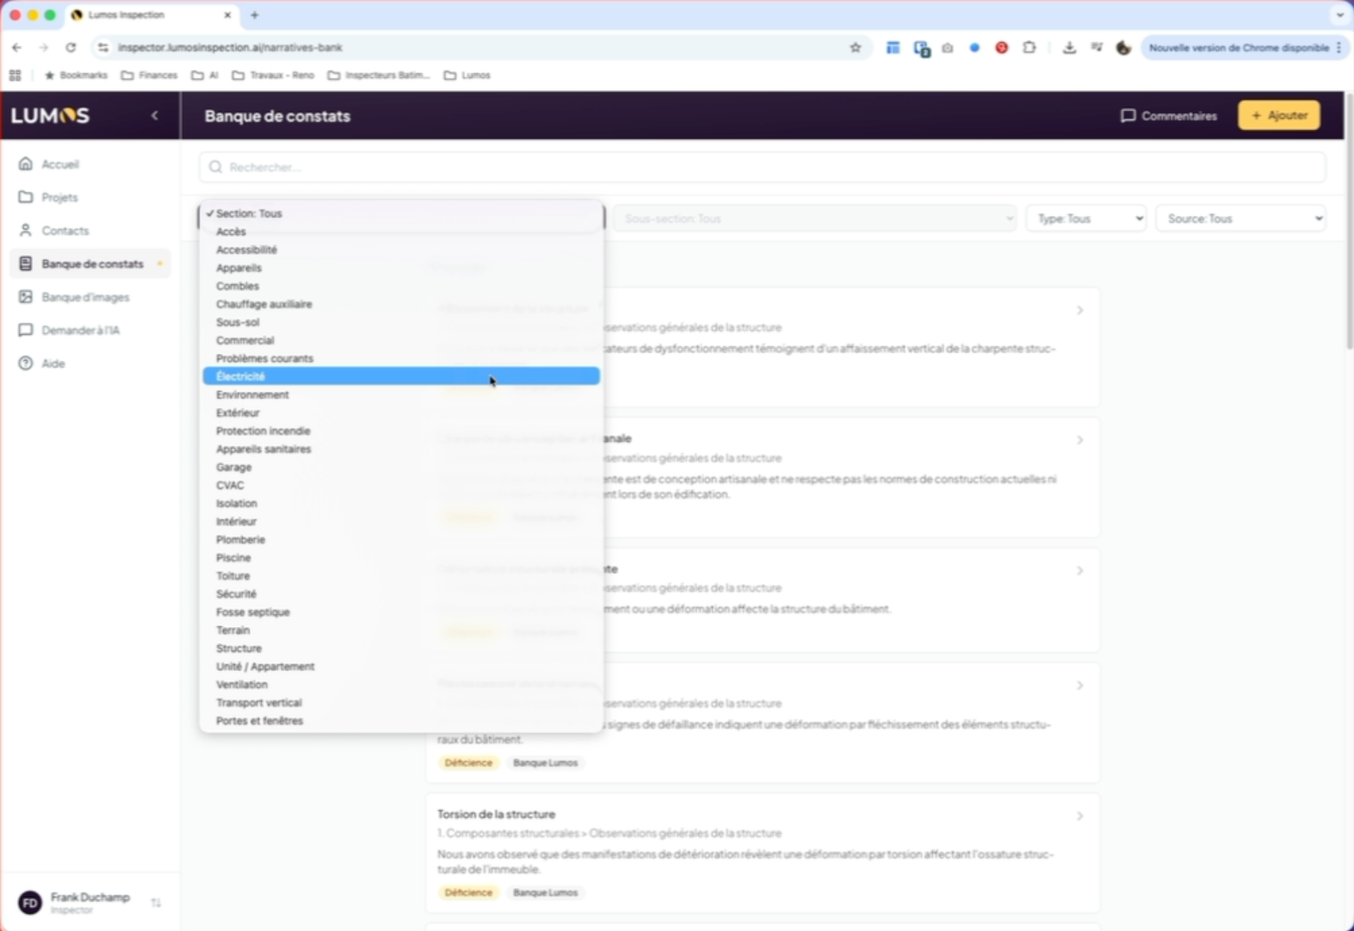Select Portes et fenêtres option
Viewport: 1354px width, 931px height.
(401, 721)
